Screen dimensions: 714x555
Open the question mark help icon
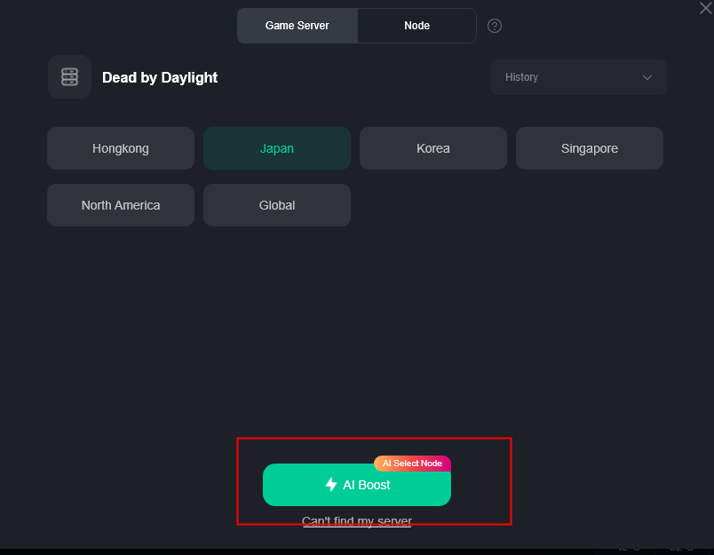click(x=495, y=26)
